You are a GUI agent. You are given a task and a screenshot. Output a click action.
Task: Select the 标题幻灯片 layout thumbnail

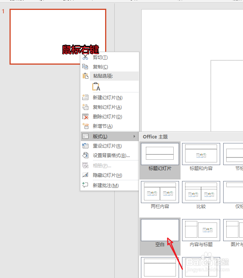point(160,154)
